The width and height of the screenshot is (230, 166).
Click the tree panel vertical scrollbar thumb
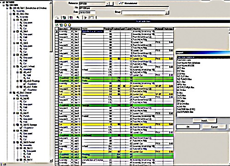pyautogui.click(x=51, y=28)
